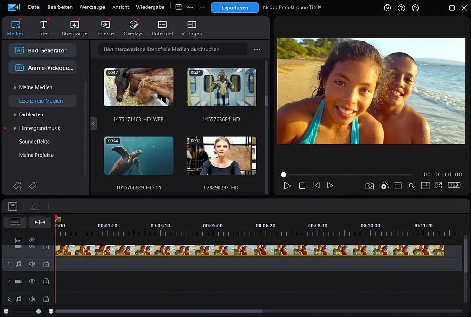Hide video track 1 with the eye toggle

coord(32,245)
